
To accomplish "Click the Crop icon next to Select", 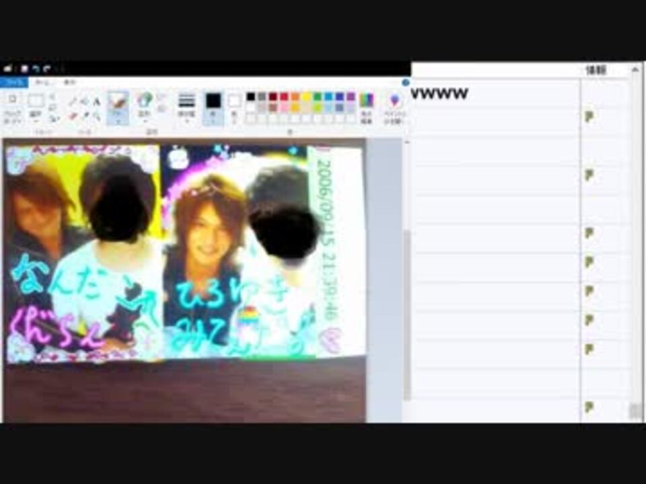I will 52,97.
